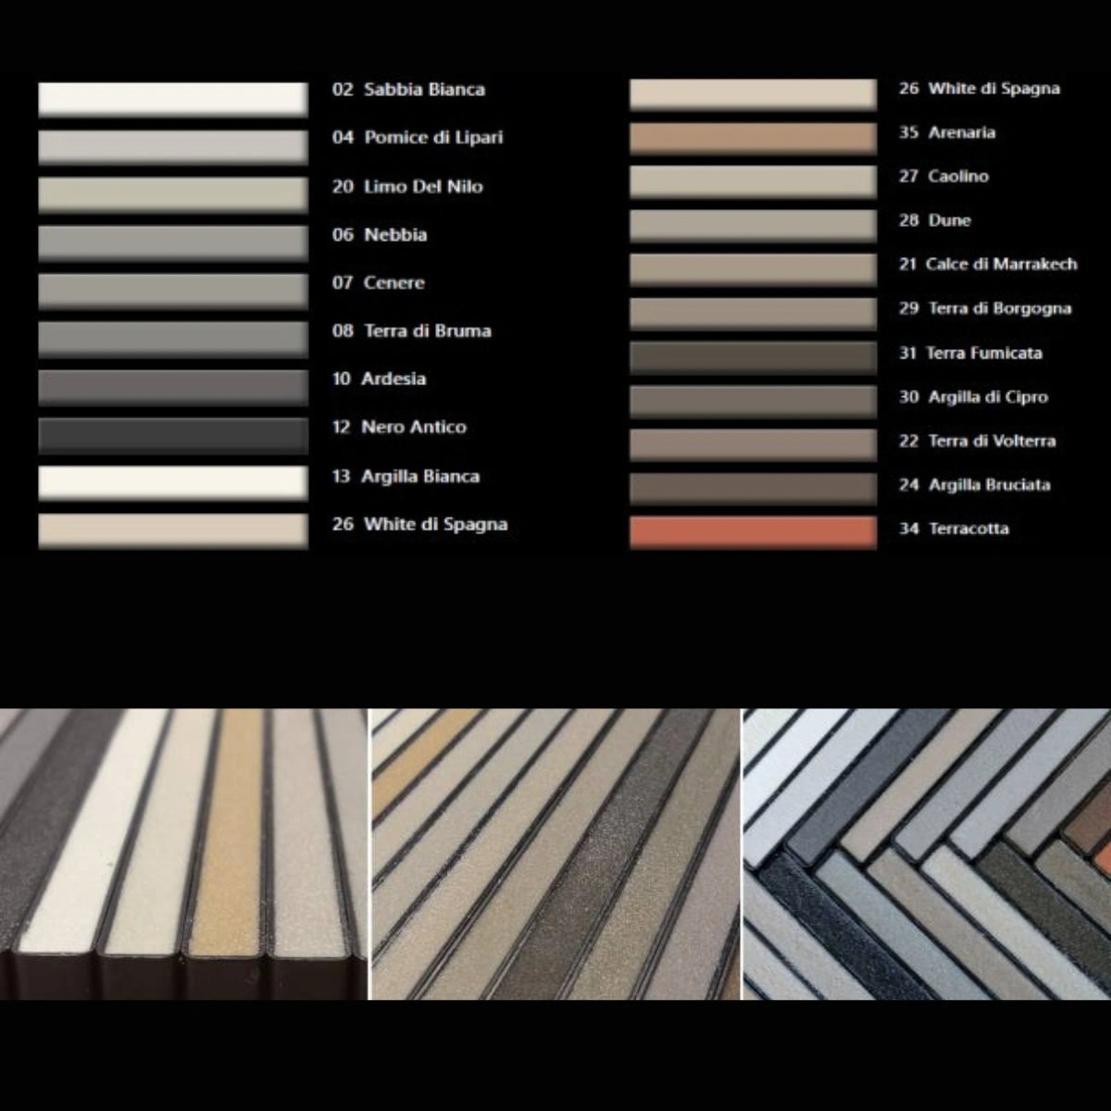Click the '24 Argilla Bruciata' label
Image resolution: width=1111 pixels, height=1111 pixels.
click(975, 484)
